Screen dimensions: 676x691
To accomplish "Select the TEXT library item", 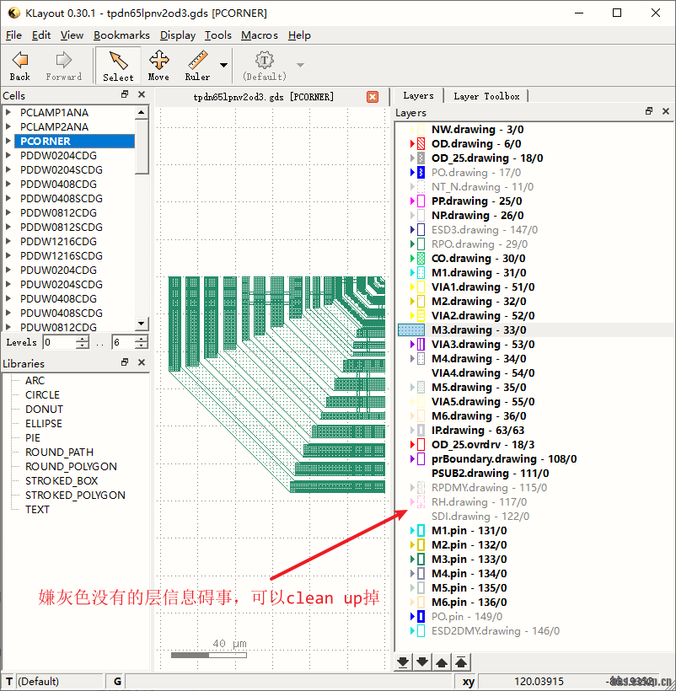I will (37, 510).
